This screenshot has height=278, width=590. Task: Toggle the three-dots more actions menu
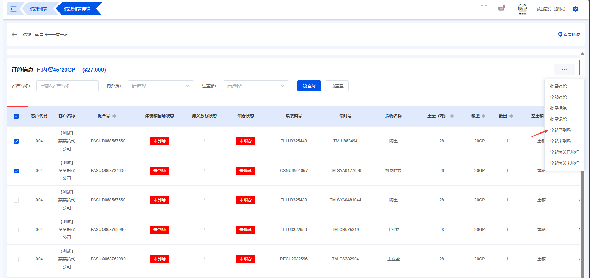pyautogui.click(x=564, y=69)
